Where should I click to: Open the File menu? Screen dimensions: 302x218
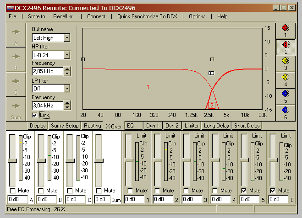(x=12, y=16)
